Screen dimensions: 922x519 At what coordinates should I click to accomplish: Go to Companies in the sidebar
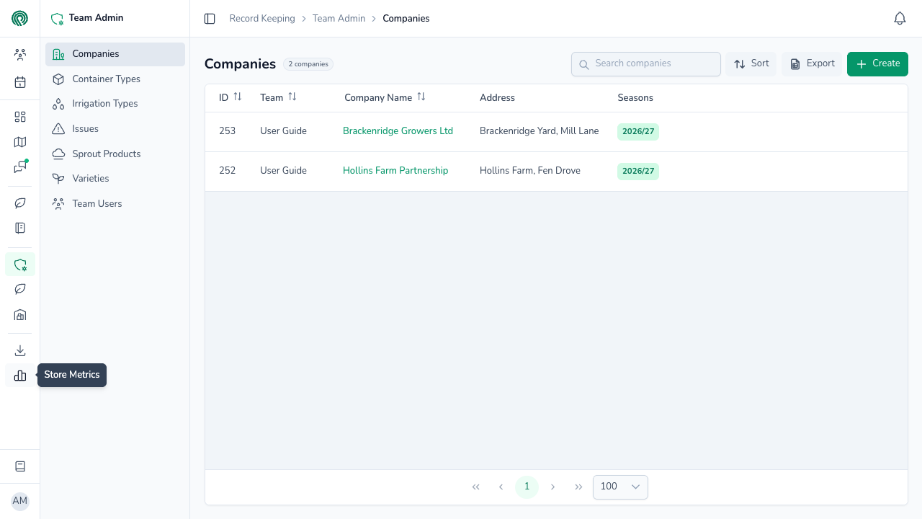pyautogui.click(x=115, y=54)
